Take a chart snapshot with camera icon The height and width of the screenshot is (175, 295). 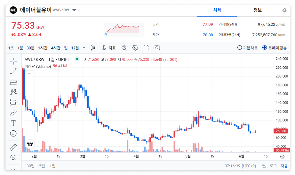pos(157,48)
